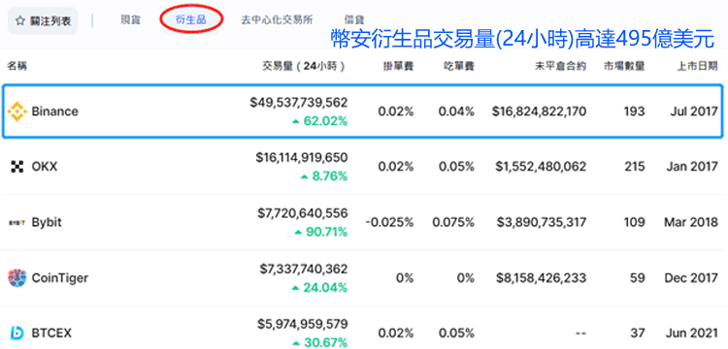
Task: Click OKX open interest $1,552,480,062
Action: (542, 167)
